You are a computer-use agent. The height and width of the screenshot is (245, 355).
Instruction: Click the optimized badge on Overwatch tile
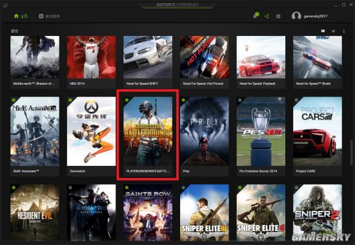click(x=70, y=100)
